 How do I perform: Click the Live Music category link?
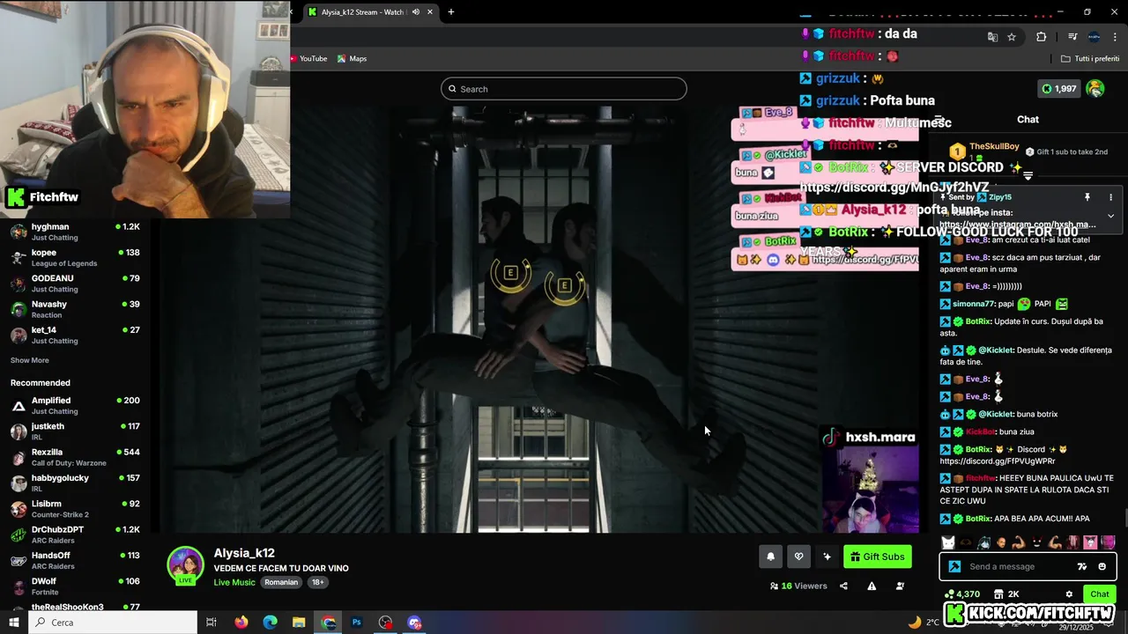point(234,582)
